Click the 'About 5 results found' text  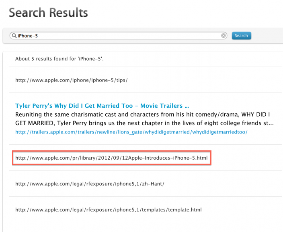pos(59,59)
